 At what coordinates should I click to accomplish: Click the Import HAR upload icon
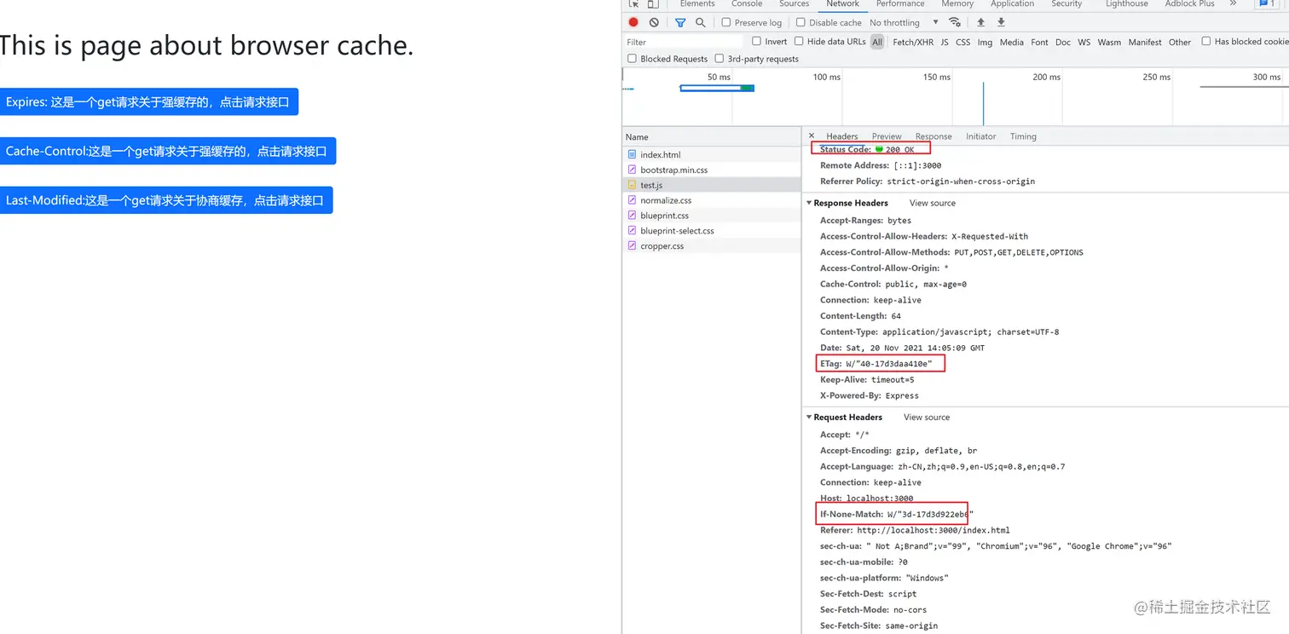point(980,22)
